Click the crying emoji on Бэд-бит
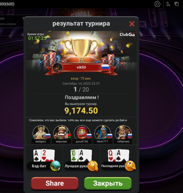183x193 pixels. click(x=55, y=166)
